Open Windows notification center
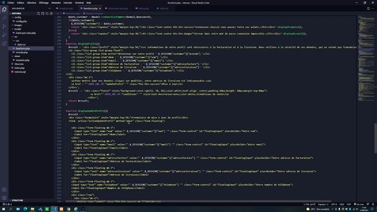 point(372,209)
